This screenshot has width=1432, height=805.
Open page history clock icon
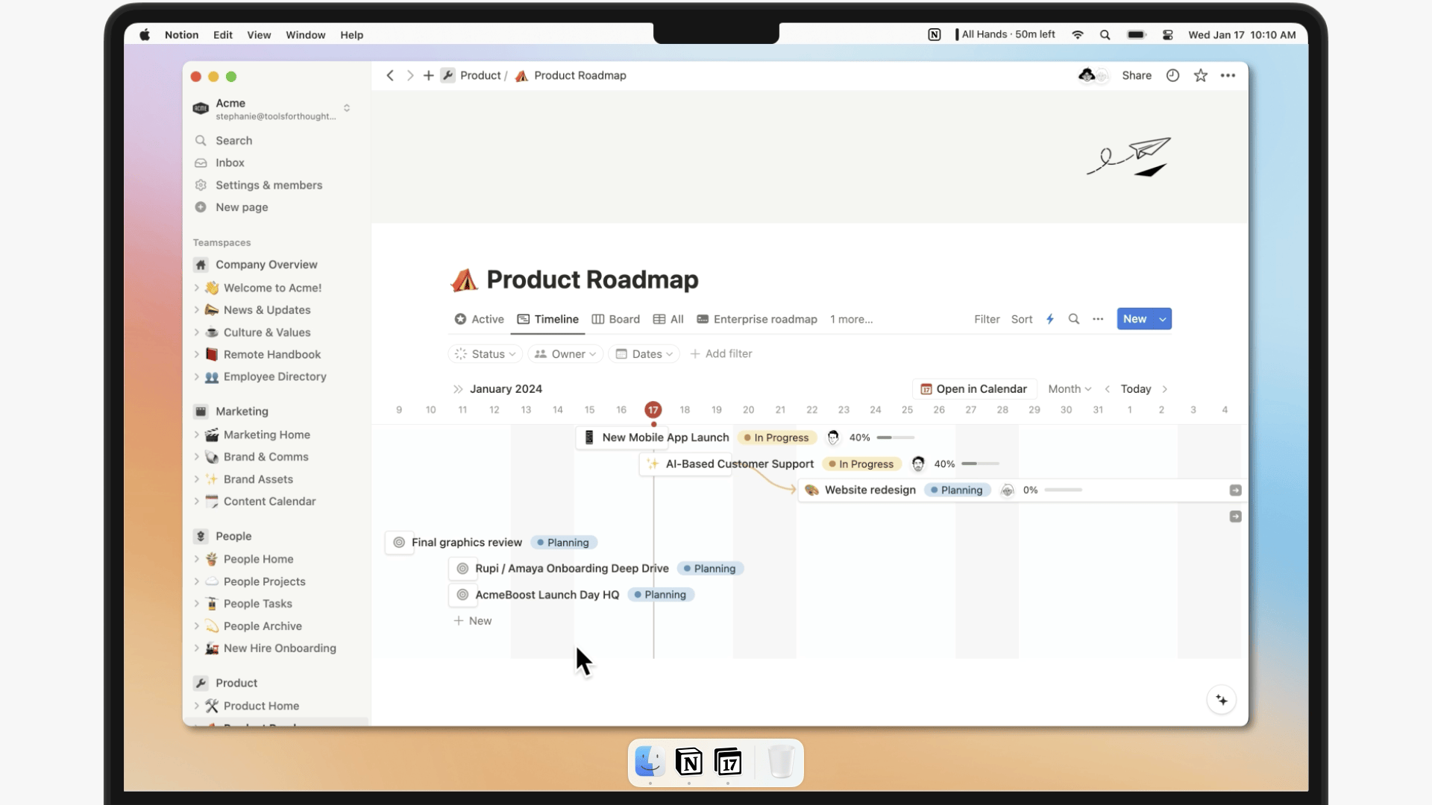(x=1172, y=75)
